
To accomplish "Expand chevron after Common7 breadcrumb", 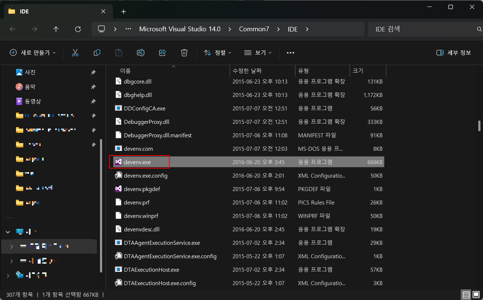I will click(x=278, y=29).
